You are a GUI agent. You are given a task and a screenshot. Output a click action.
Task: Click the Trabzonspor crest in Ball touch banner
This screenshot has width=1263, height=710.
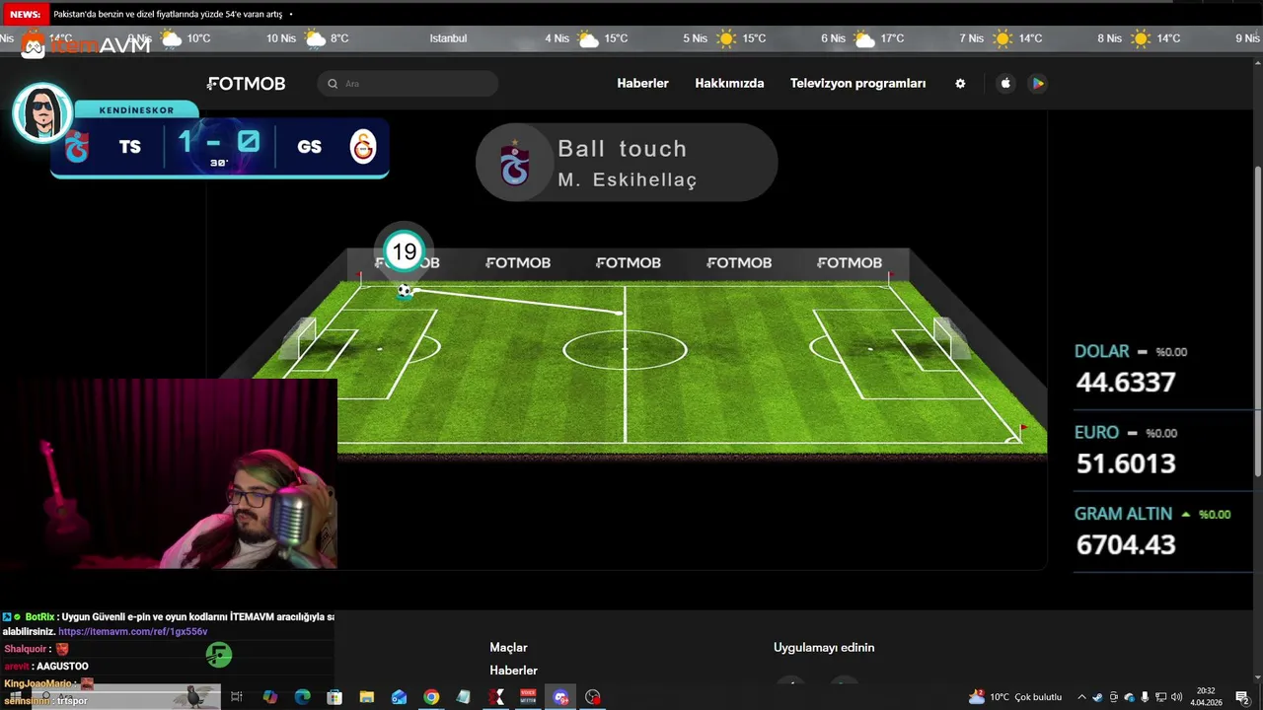514,163
